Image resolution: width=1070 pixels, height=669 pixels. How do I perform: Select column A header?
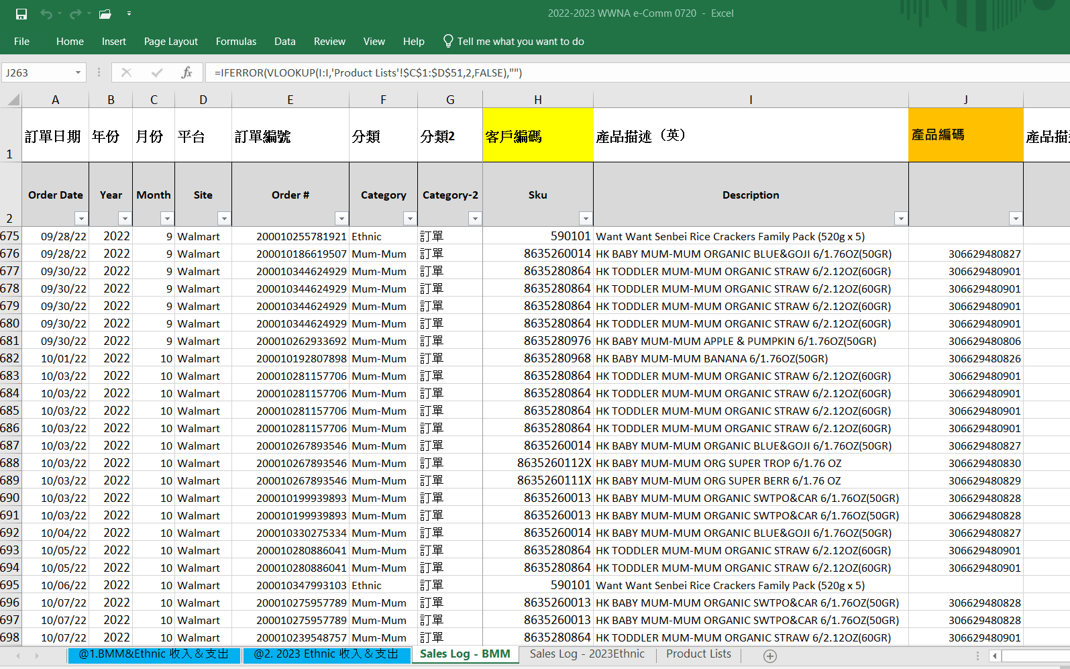56,100
